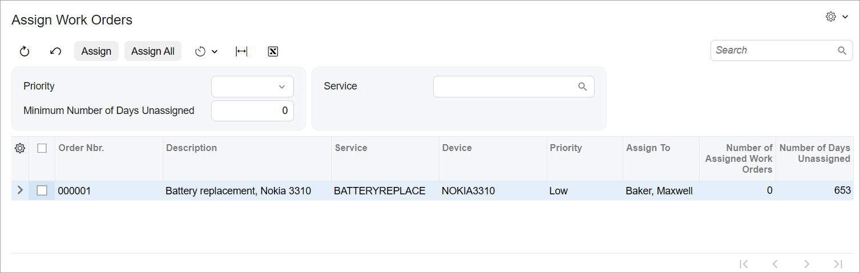Screen dimensions: 860x273
Task: Click the schedule clock icon
Action: [200, 51]
